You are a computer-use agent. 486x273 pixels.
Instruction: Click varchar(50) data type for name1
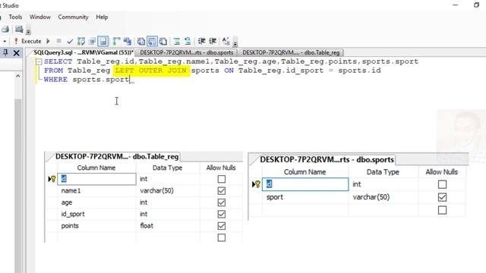[169, 190]
